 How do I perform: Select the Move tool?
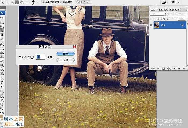click(2, 18)
